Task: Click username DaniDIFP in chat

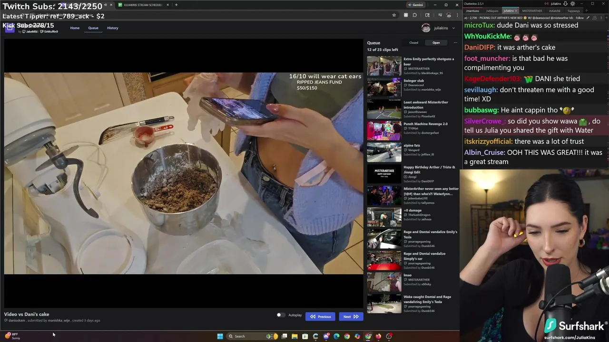Action: point(479,47)
